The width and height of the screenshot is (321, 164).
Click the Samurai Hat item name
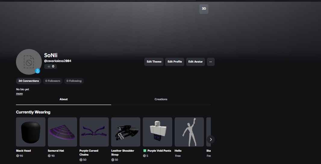tap(56, 151)
